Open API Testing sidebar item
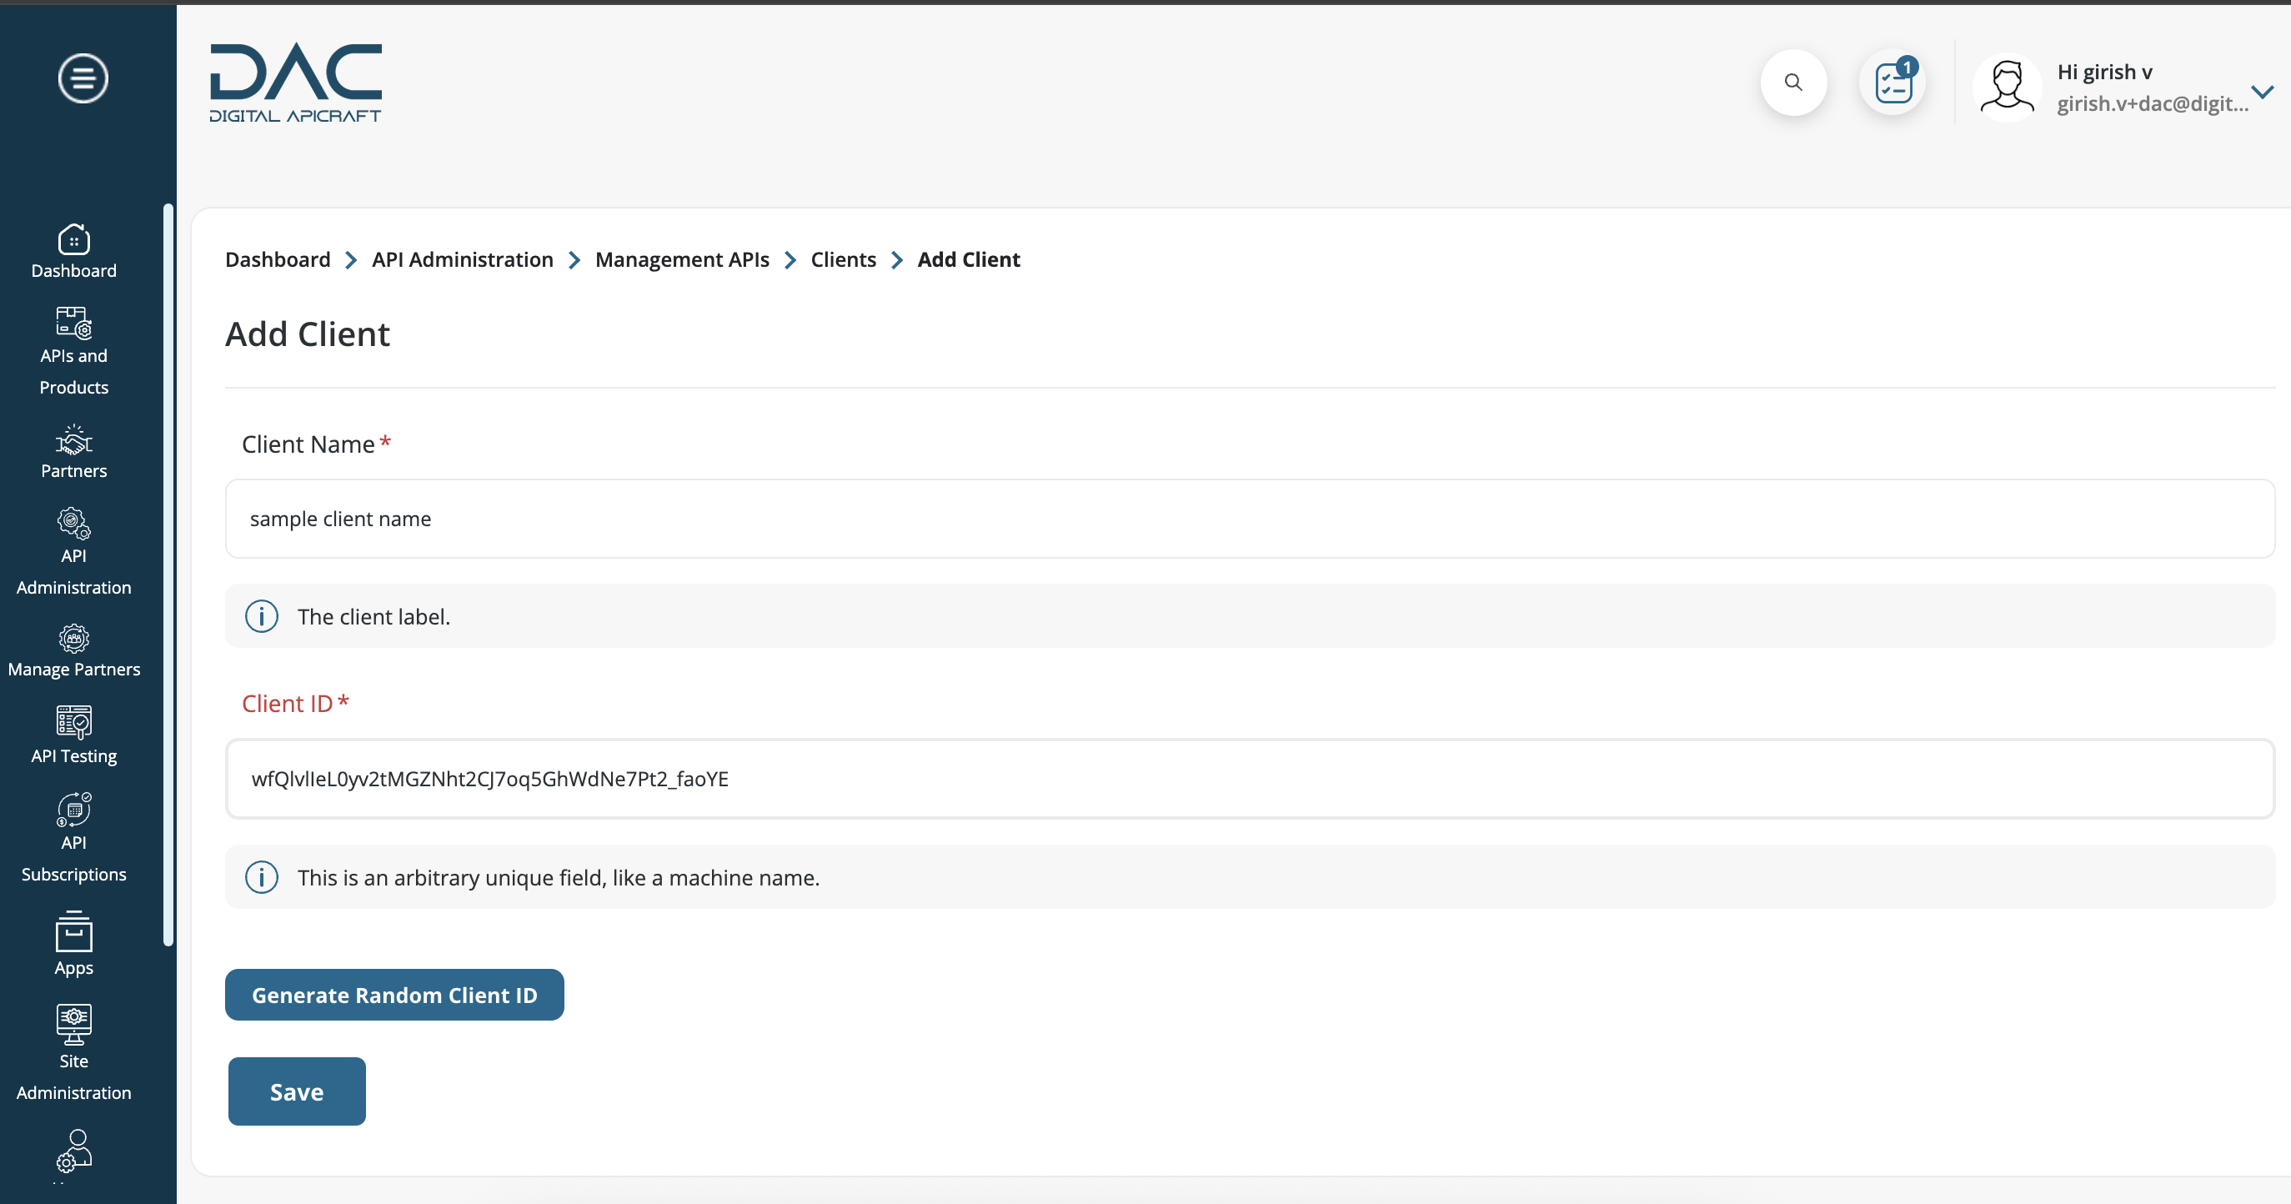The height and width of the screenshot is (1204, 2291). point(74,735)
